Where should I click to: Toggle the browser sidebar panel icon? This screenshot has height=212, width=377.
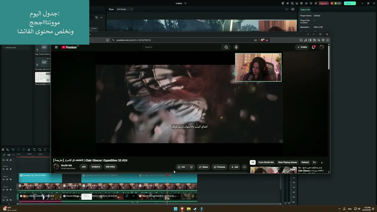[x=310, y=40]
